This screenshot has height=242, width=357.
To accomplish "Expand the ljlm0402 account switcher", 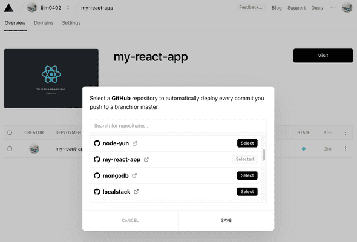I will click(x=68, y=8).
